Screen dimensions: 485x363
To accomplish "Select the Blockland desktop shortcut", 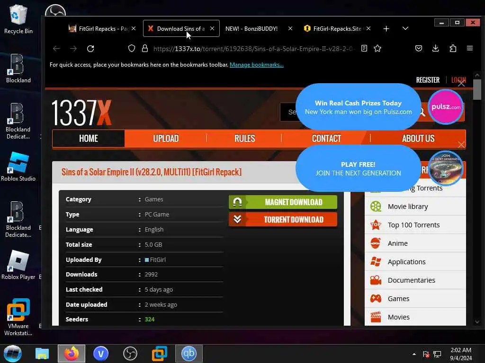I will point(18,69).
